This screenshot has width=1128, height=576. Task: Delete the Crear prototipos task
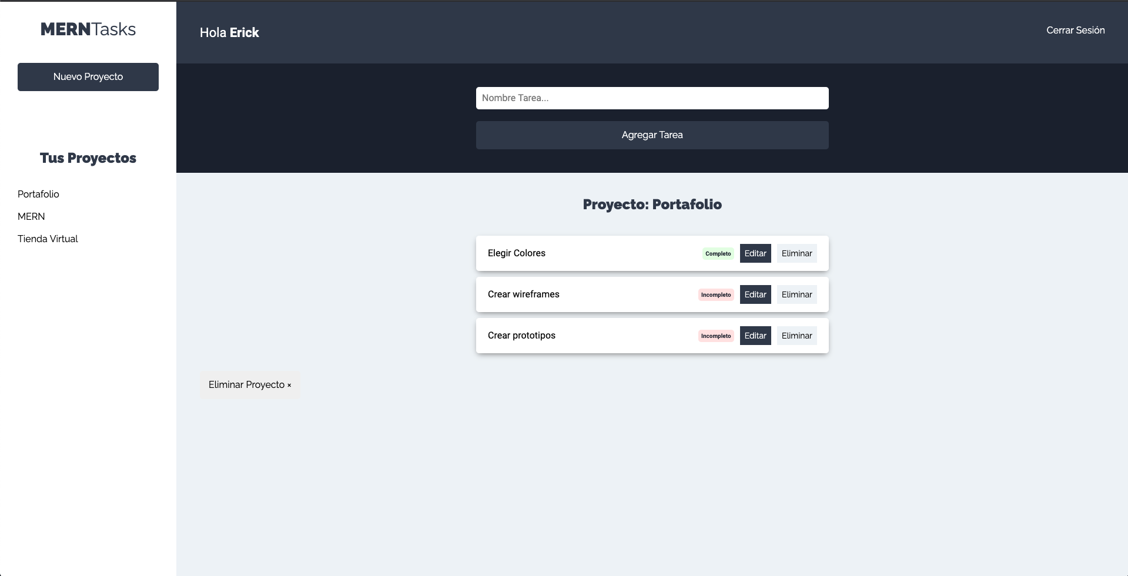coord(797,336)
